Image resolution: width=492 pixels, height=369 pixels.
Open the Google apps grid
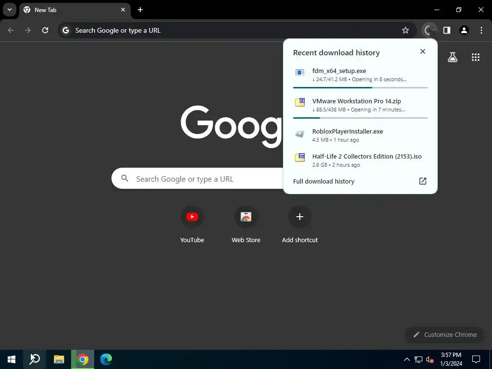point(475,57)
